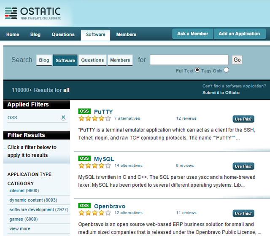Open the Members nav item
The height and width of the screenshot is (236, 270).
(x=126, y=35)
